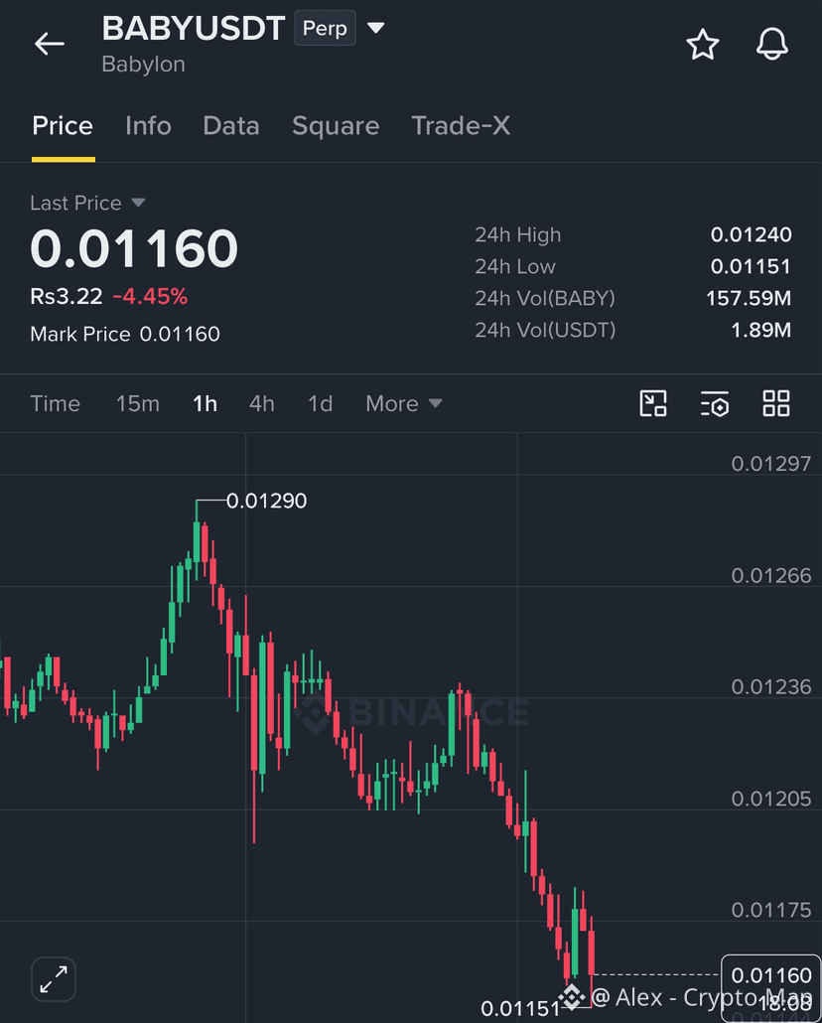Click the 0.01160 current price marker
Screen dimensions: 822x1023
coord(771,975)
